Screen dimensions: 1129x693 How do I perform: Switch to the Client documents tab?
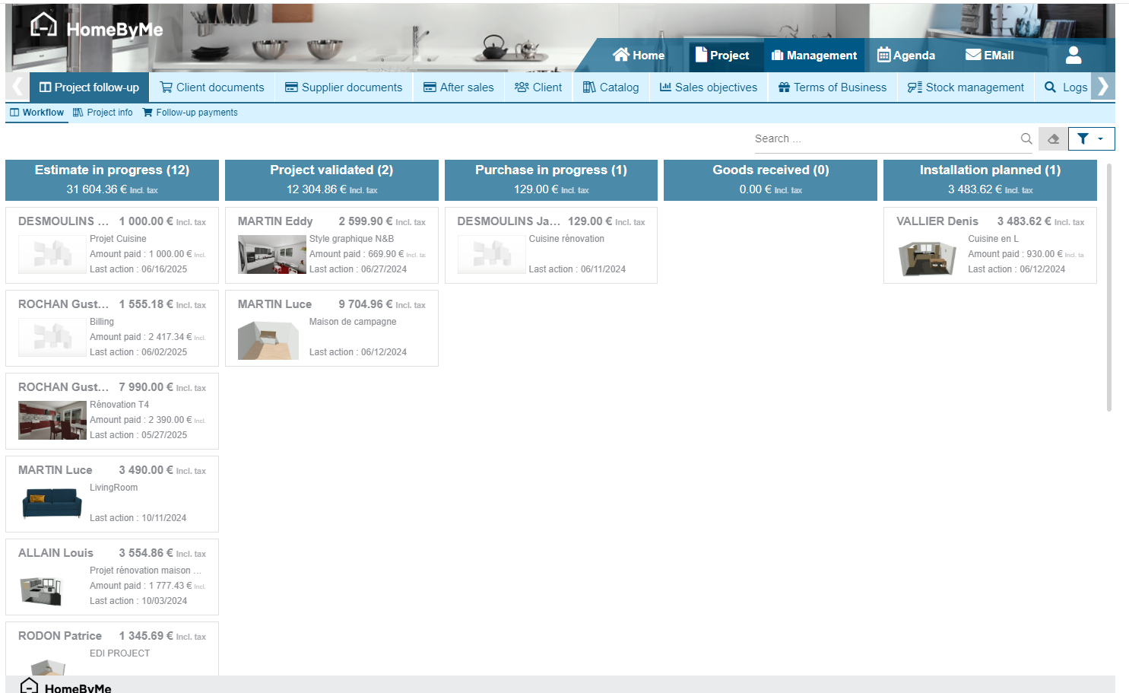(x=212, y=87)
